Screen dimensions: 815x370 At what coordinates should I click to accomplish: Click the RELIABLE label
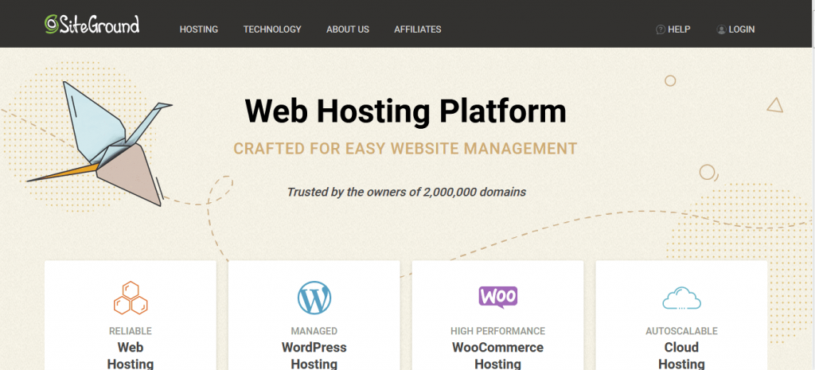131,331
